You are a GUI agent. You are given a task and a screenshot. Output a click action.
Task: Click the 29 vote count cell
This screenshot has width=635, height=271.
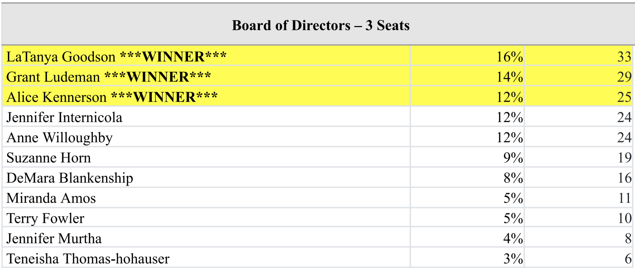click(x=579, y=76)
